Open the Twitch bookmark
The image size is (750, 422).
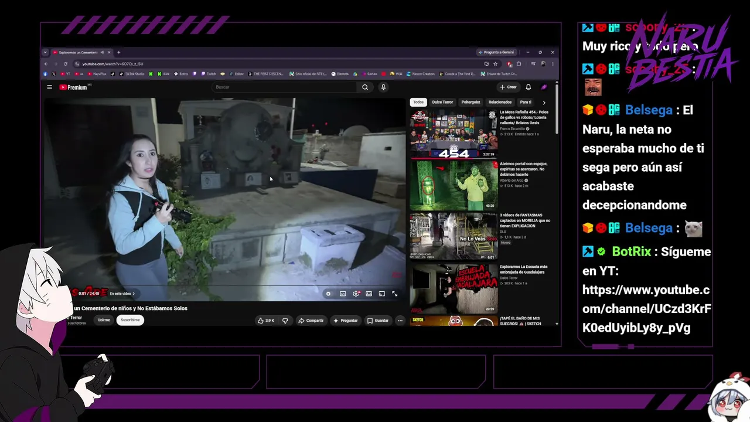[x=209, y=74]
